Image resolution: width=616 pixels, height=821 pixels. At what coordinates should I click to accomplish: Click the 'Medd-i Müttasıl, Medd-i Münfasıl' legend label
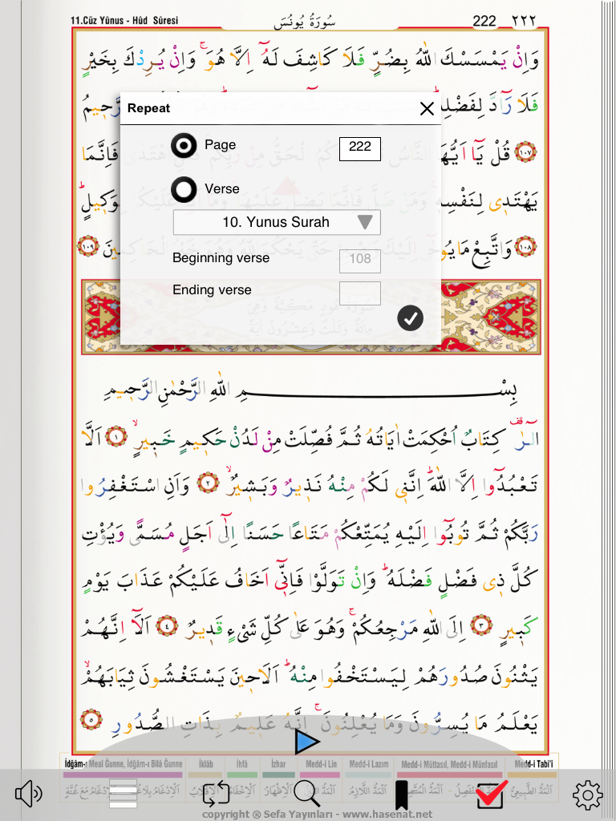[x=449, y=764]
